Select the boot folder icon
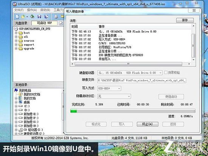This screenshot has width=208, height=156. click(x=20, y=33)
